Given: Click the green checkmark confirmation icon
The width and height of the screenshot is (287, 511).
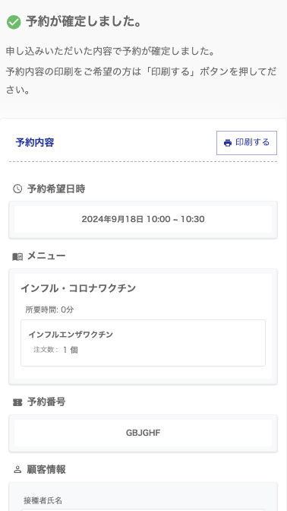Looking at the screenshot, I should 14,23.
